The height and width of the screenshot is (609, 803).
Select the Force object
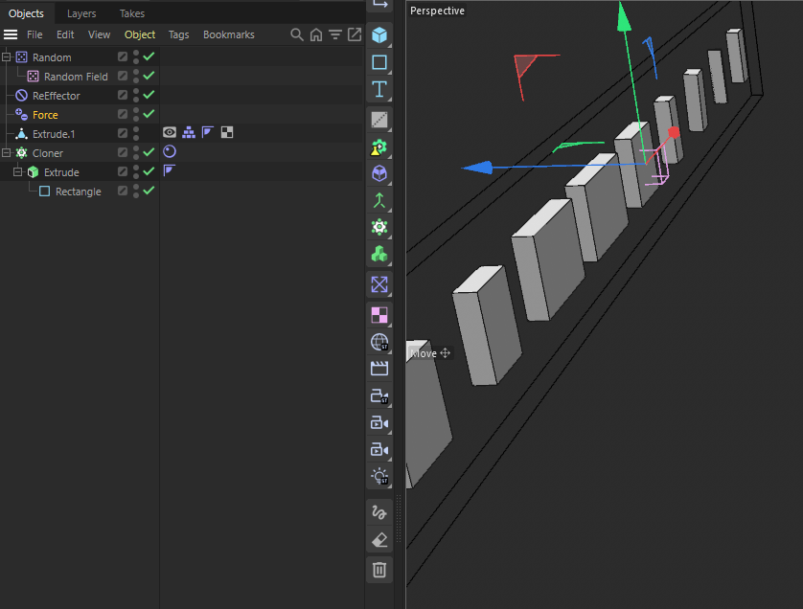click(x=45, y=115)
